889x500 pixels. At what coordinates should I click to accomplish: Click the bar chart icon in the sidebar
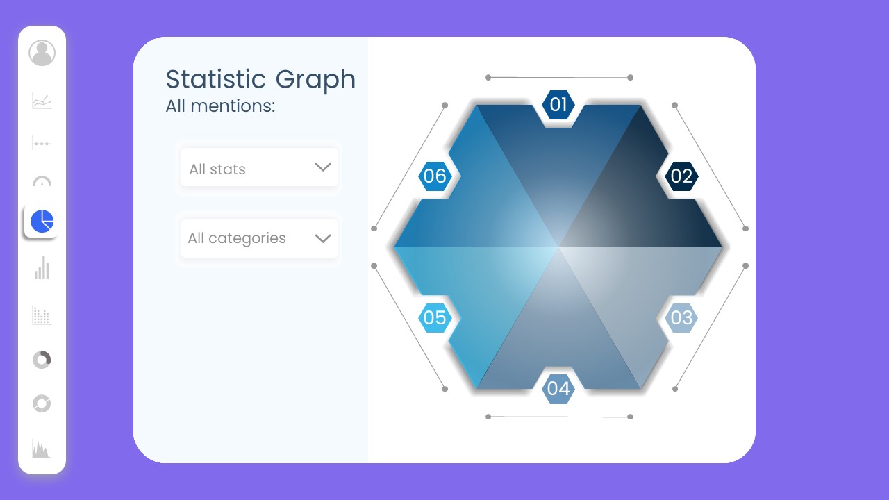point(42,268)
